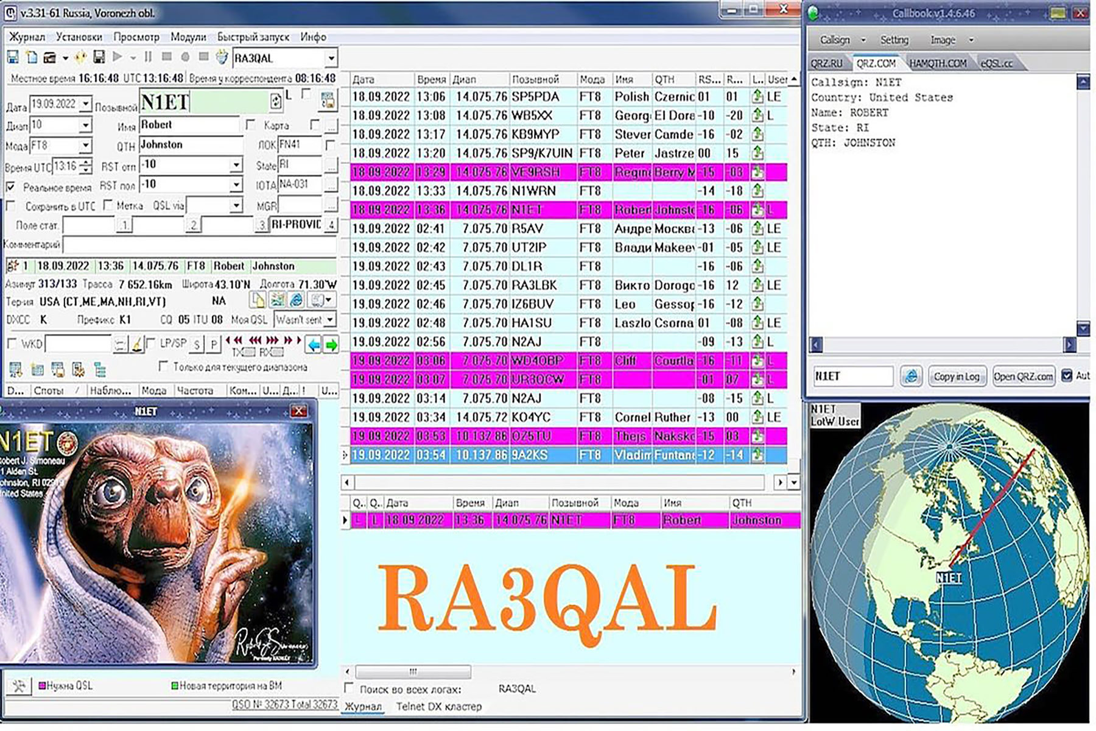This screenshot has width=1096, height=731.
Task: Open the RST пол dropdown
Action: pos(236,184)
